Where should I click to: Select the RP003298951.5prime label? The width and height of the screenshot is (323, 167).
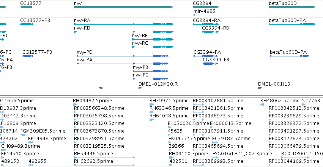[x=99, y=139]
